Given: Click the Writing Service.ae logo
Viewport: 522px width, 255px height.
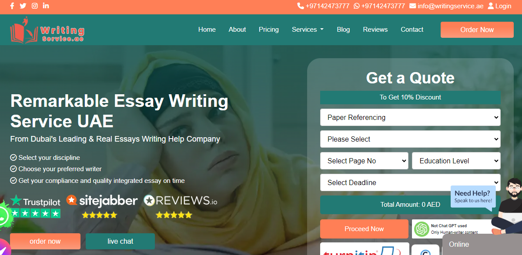Looking at the screenshot, I should (47, 30).
